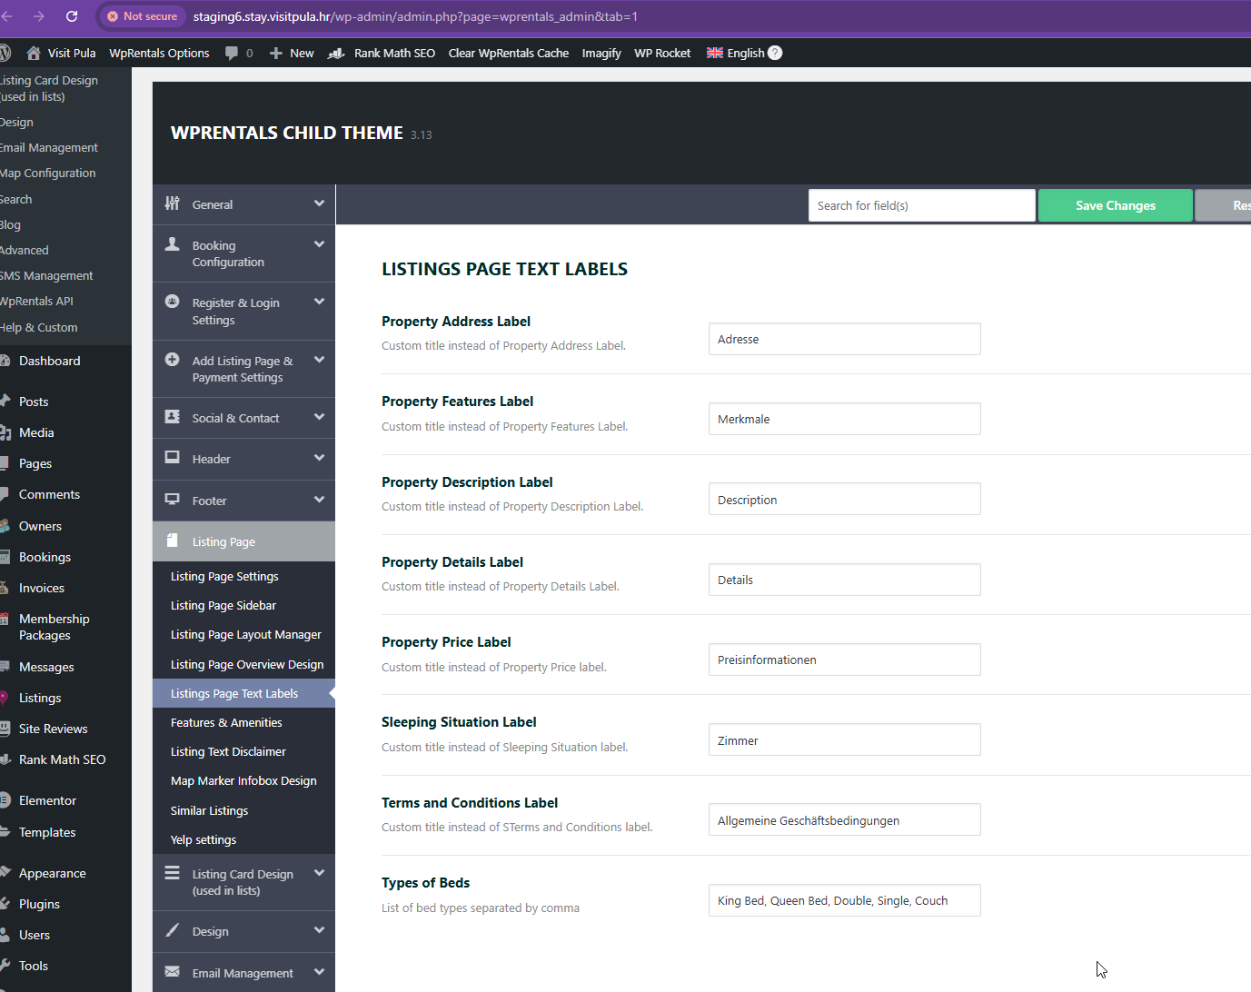Image resolution: width=1251 pixels, height=992 pixels.
Task: Open WpRentals Options in admin bar
Action: (x=159, y=53)
